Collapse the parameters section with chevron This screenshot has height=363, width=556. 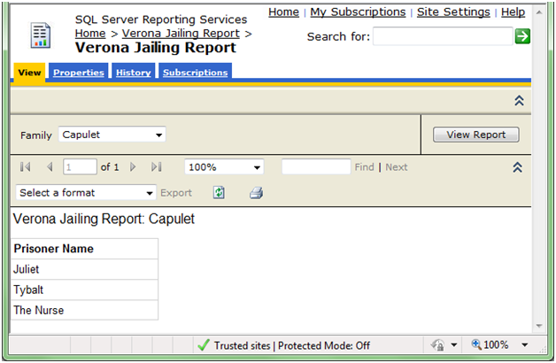[519, 101]
